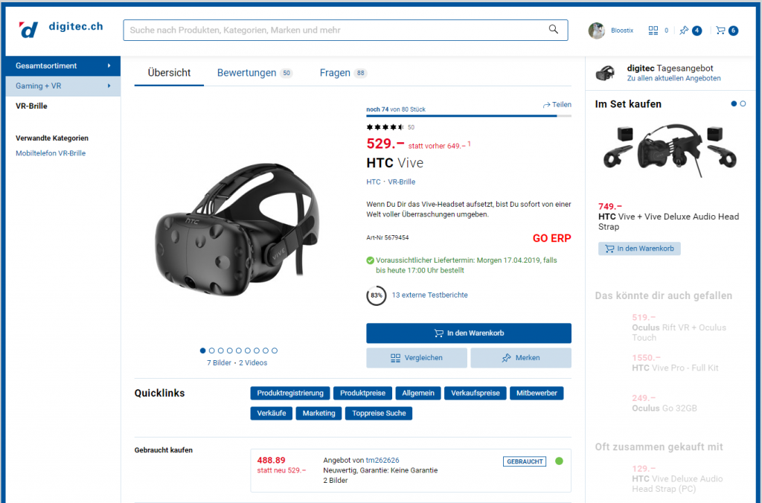The width and height of the screenshot is (762, 503).
Task: Click the main In den Warenkorb button
Action: click(x=469, y=333)
